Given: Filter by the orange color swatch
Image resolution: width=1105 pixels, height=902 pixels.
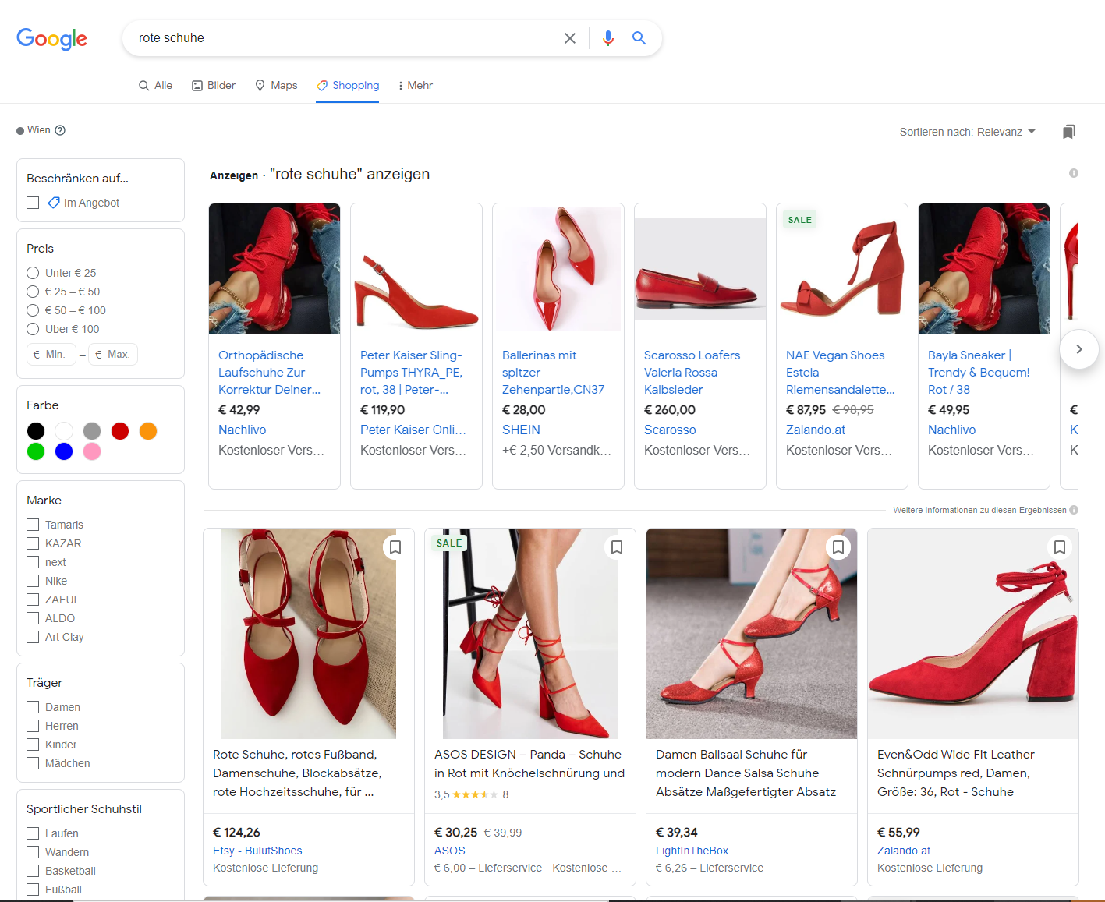Looking at the screenshot, I should pyautogui.click(x=148, y=431).
